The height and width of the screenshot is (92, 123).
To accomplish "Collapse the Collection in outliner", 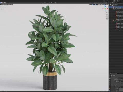I will [111, 6].
